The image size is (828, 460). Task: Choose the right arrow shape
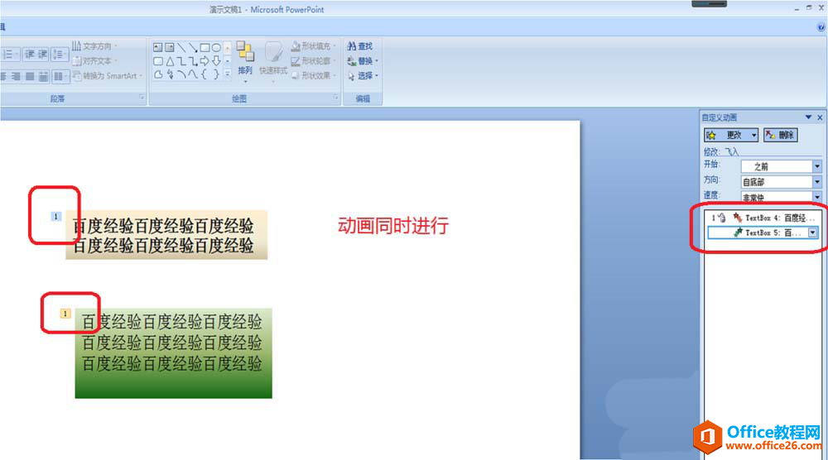pyautogui.click(x=205, y=61)
